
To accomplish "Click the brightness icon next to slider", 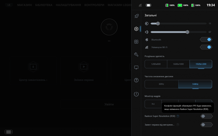I will 147,23.
